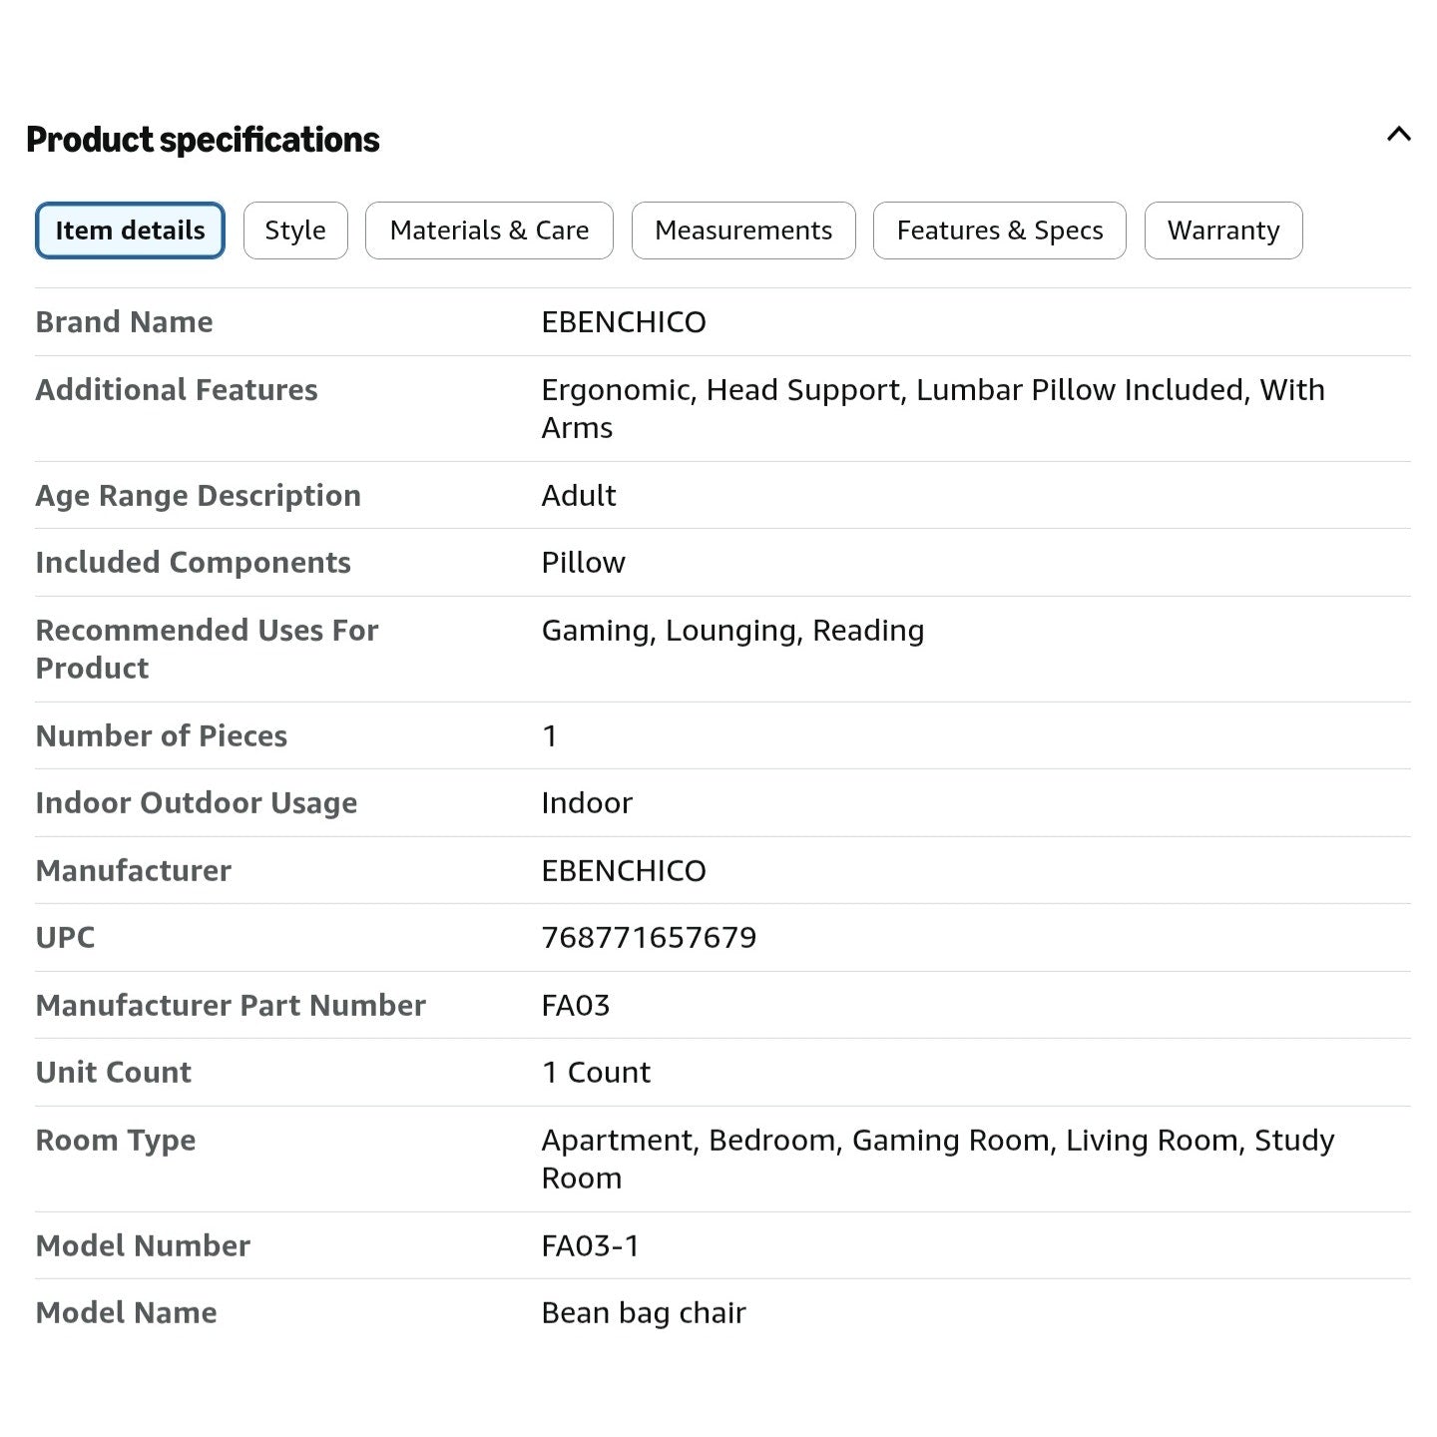Click the Manufacturer Part Number FA03 value

coord(576,1005)
